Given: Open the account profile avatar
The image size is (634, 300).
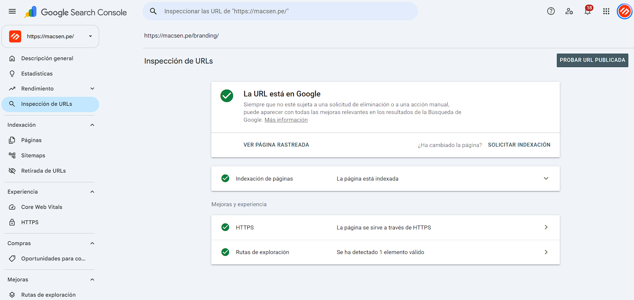Looking at the screenshot, I should [x=624, y=11].
